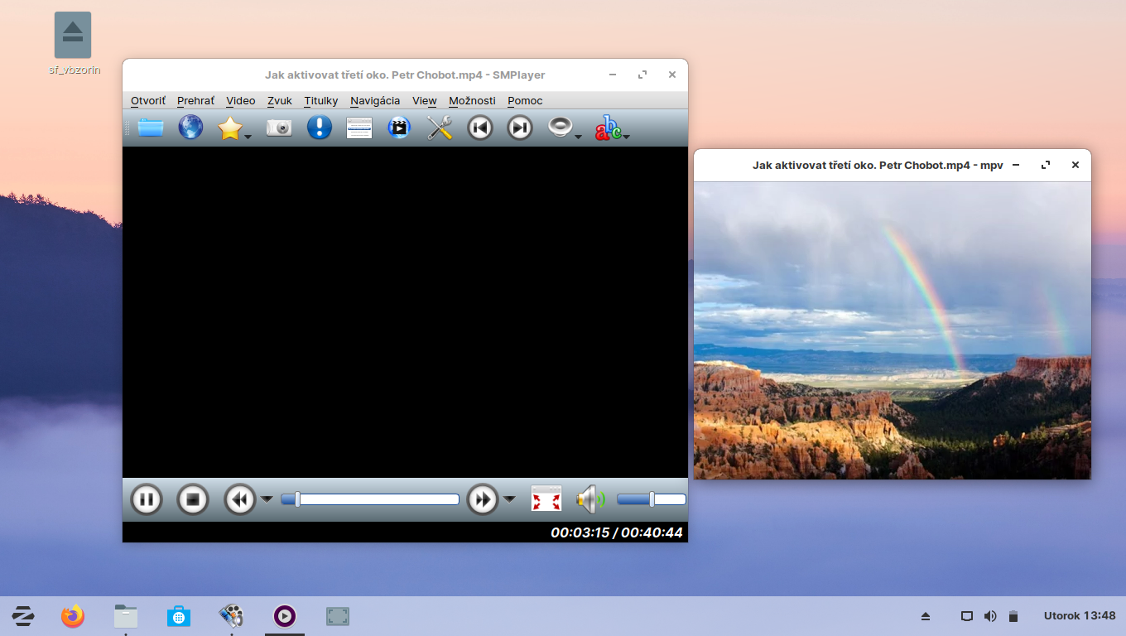Click the Open URL globe icon
The height and width of the screenshot is (636, 1126).
[190, 128]
